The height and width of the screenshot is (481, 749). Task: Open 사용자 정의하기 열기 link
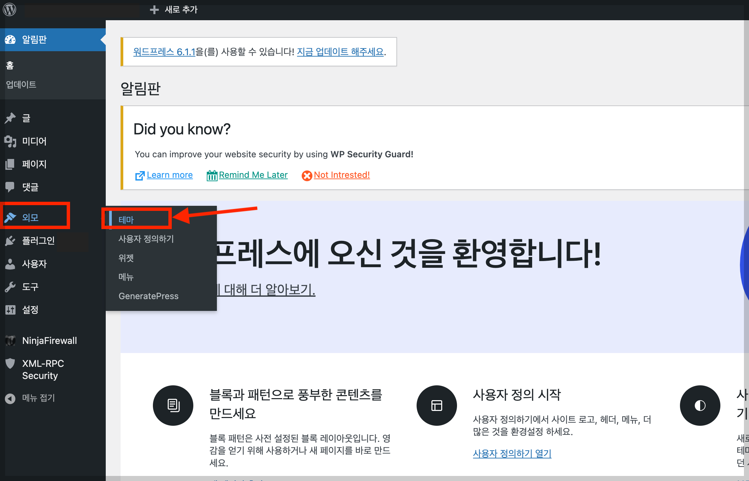512,454
